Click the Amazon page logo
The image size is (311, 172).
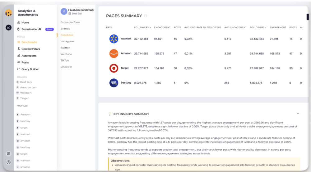(114, 53)
